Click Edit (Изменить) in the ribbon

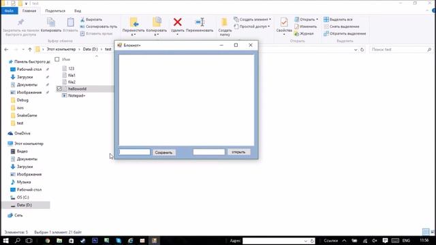click(306, 27)
